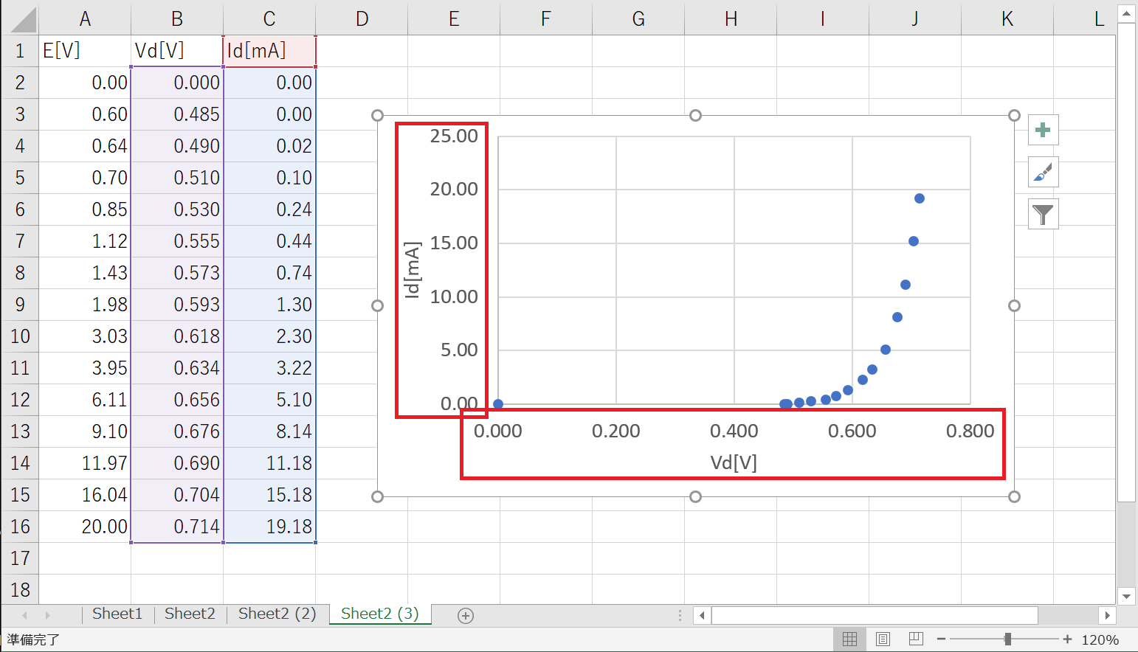This screenshot has height=652, width=1138.
Task: Select row 10 header
Action: [x=19, y=336]
